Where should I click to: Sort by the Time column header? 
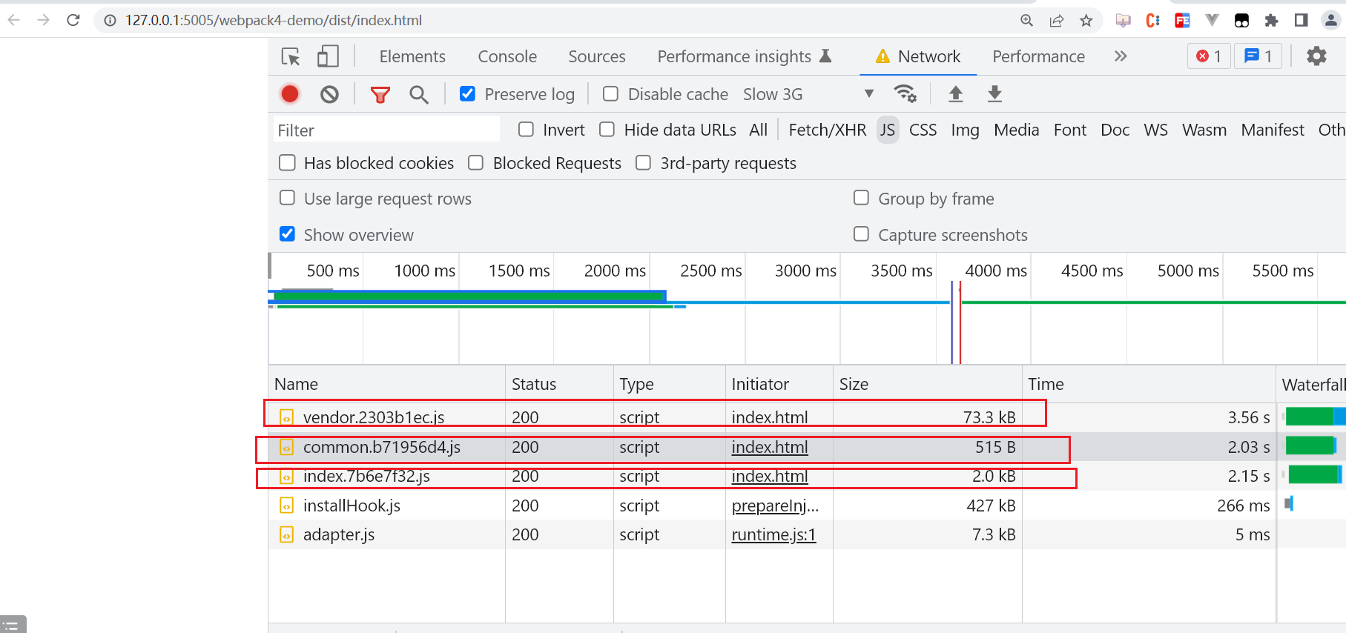point(1148,384)
